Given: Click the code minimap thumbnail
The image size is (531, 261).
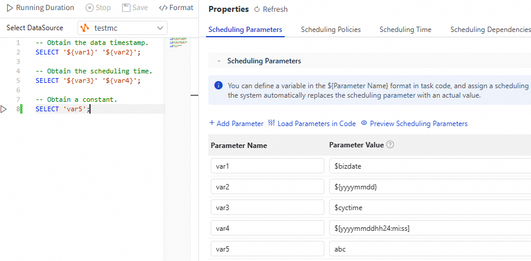Looking at the screenshot, I should (177, 43).
